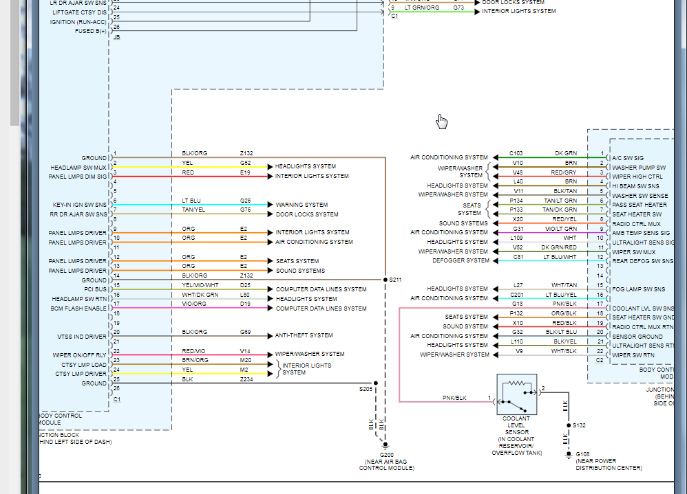
Task: Click the IGNITION (RUN-ACC) label
Action: pos(78,22)
